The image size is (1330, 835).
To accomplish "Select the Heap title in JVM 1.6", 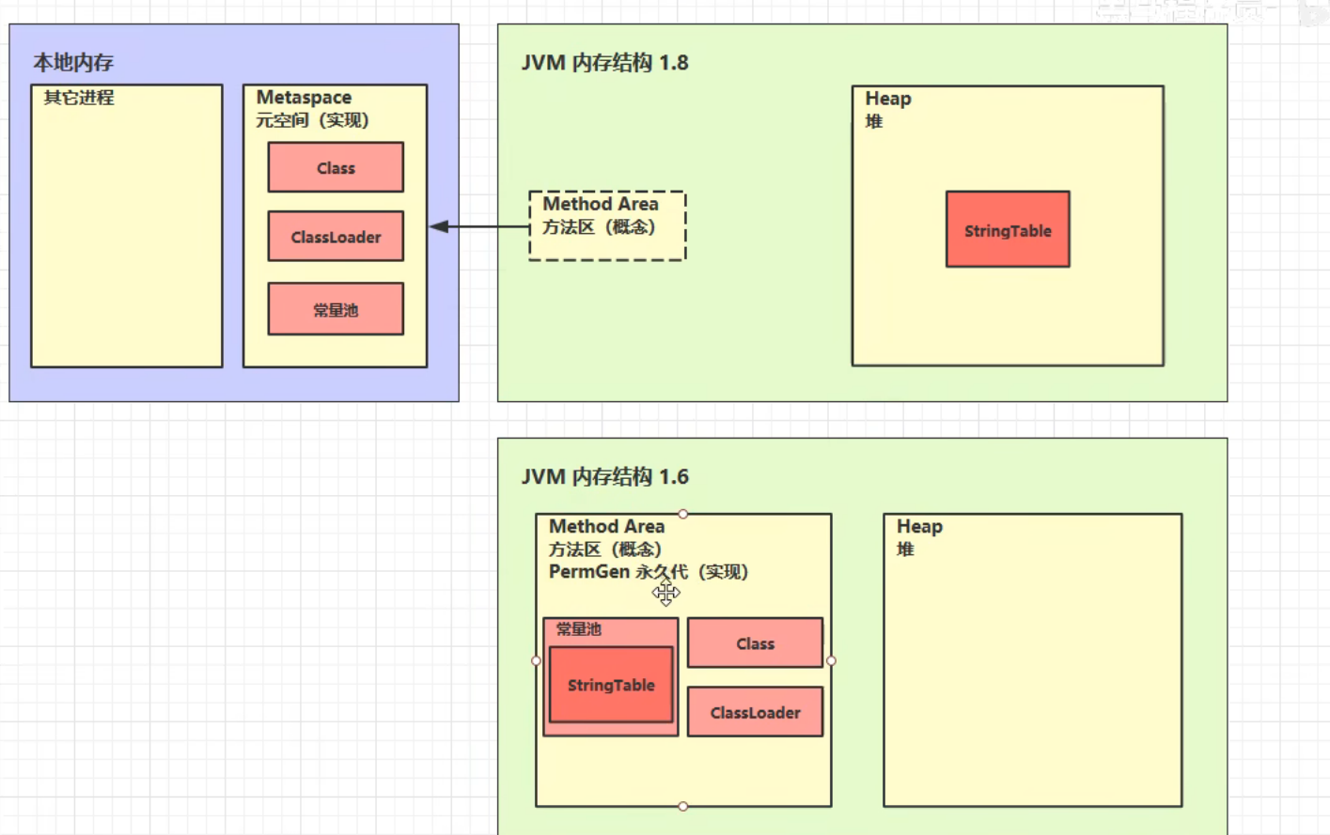I will click(x=919, y=527).
